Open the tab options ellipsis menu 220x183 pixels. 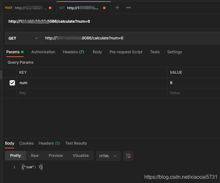(x=129, y=8)
